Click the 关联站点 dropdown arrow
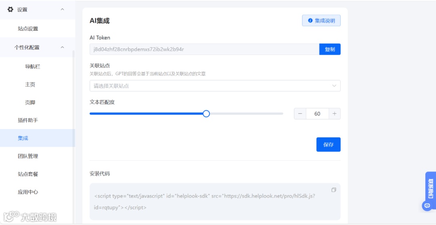Viewport: 436px width, 225px height. 334,86
